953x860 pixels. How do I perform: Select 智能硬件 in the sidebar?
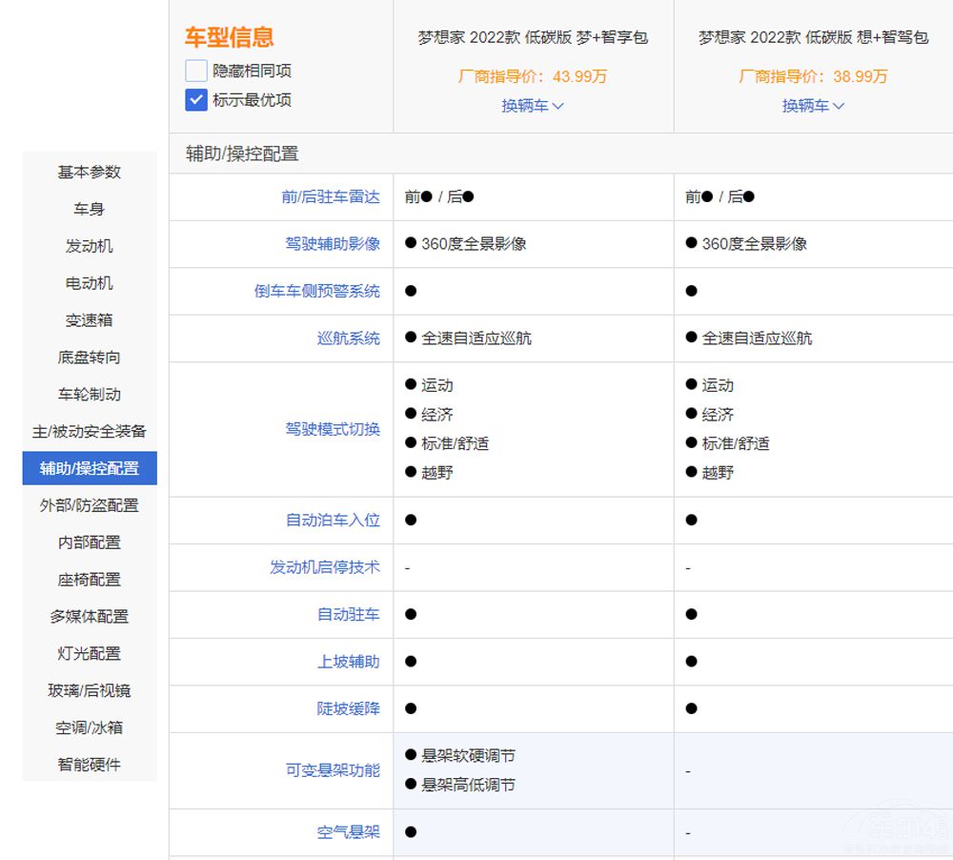coord(90,765)
